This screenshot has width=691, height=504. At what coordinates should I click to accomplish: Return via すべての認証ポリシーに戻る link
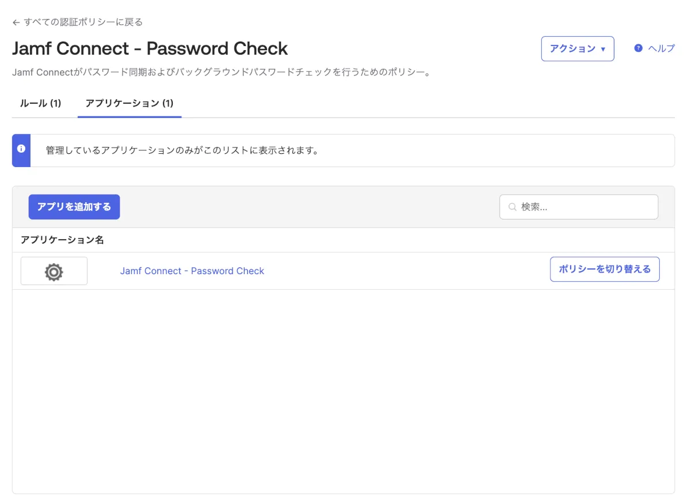point(83,22)
